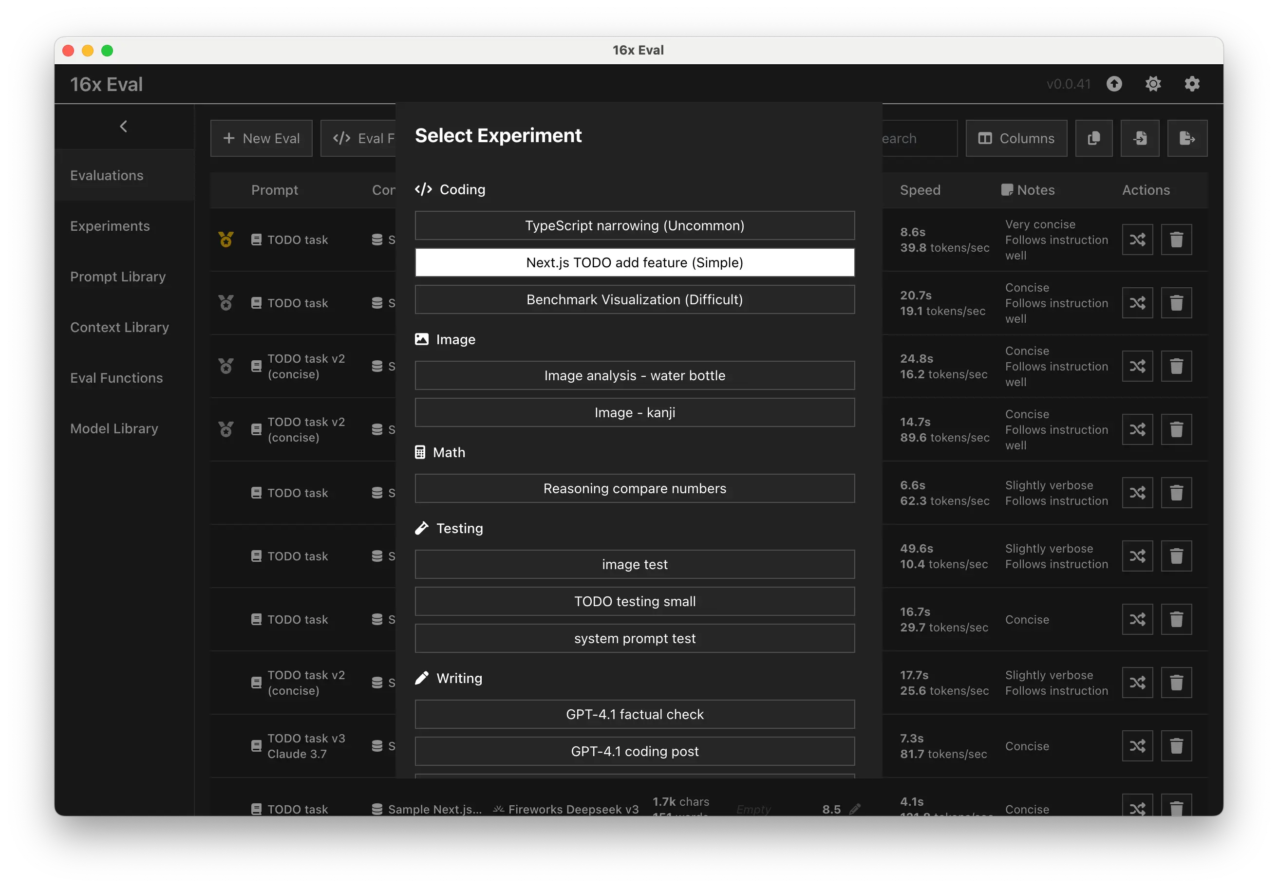Click shuffle icon on the 14.7s row
The width and height of the screenshot is (1278, 888).
point(1137,429)
